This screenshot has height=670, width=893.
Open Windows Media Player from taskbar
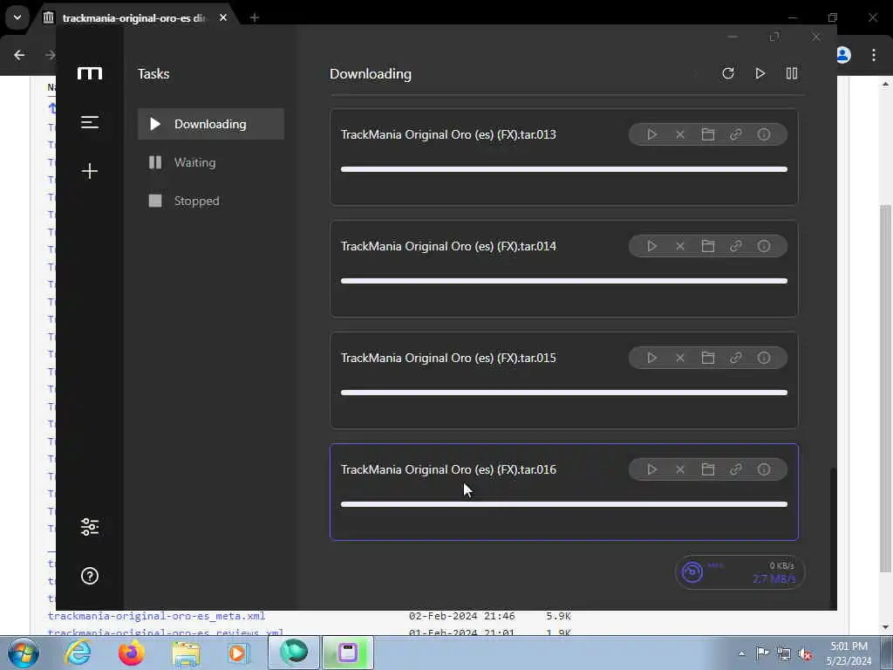tap(237, 653)
